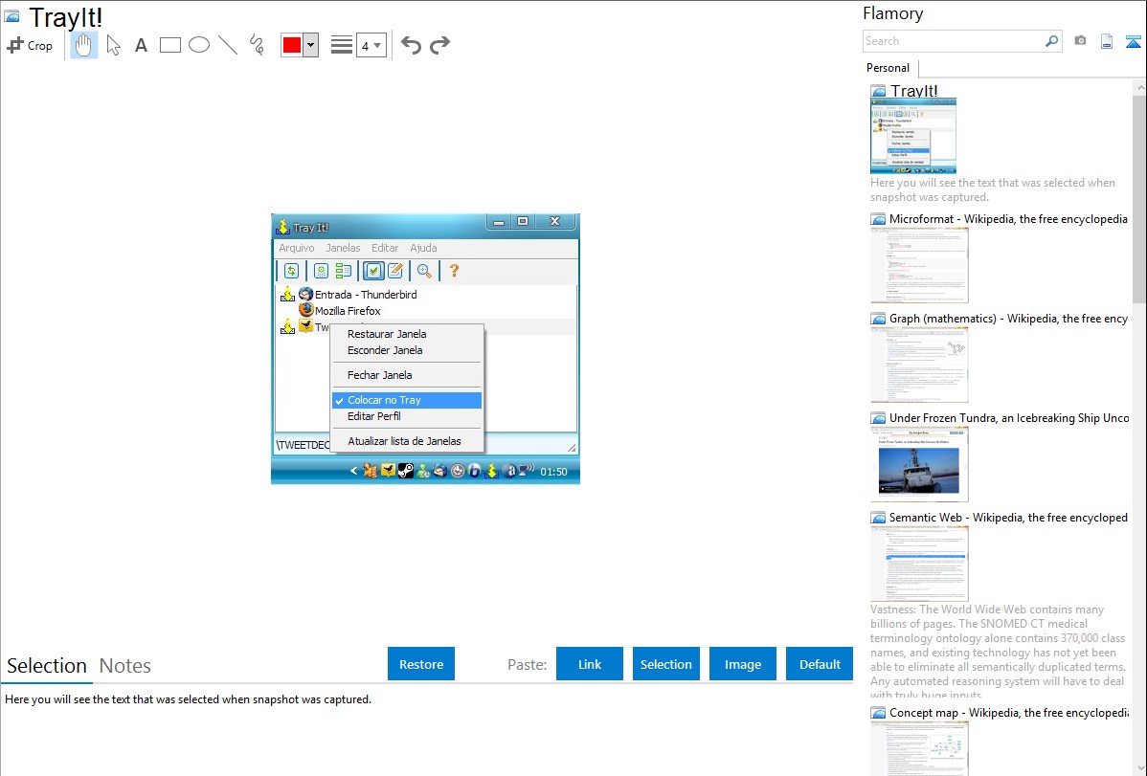Click the paste Image button
This screenshot has height=776, width=1147.
[x=742, y=664]
